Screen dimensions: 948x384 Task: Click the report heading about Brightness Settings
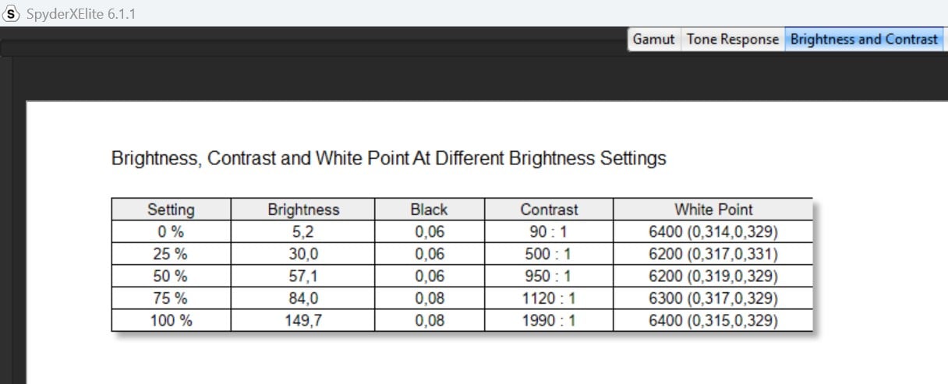coord(389,159)
